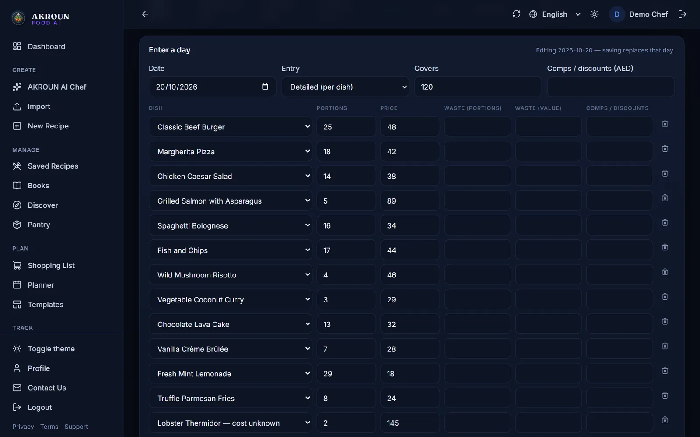
Task: Click the AKROUN Food AI logo
Action: click(40, 18)
